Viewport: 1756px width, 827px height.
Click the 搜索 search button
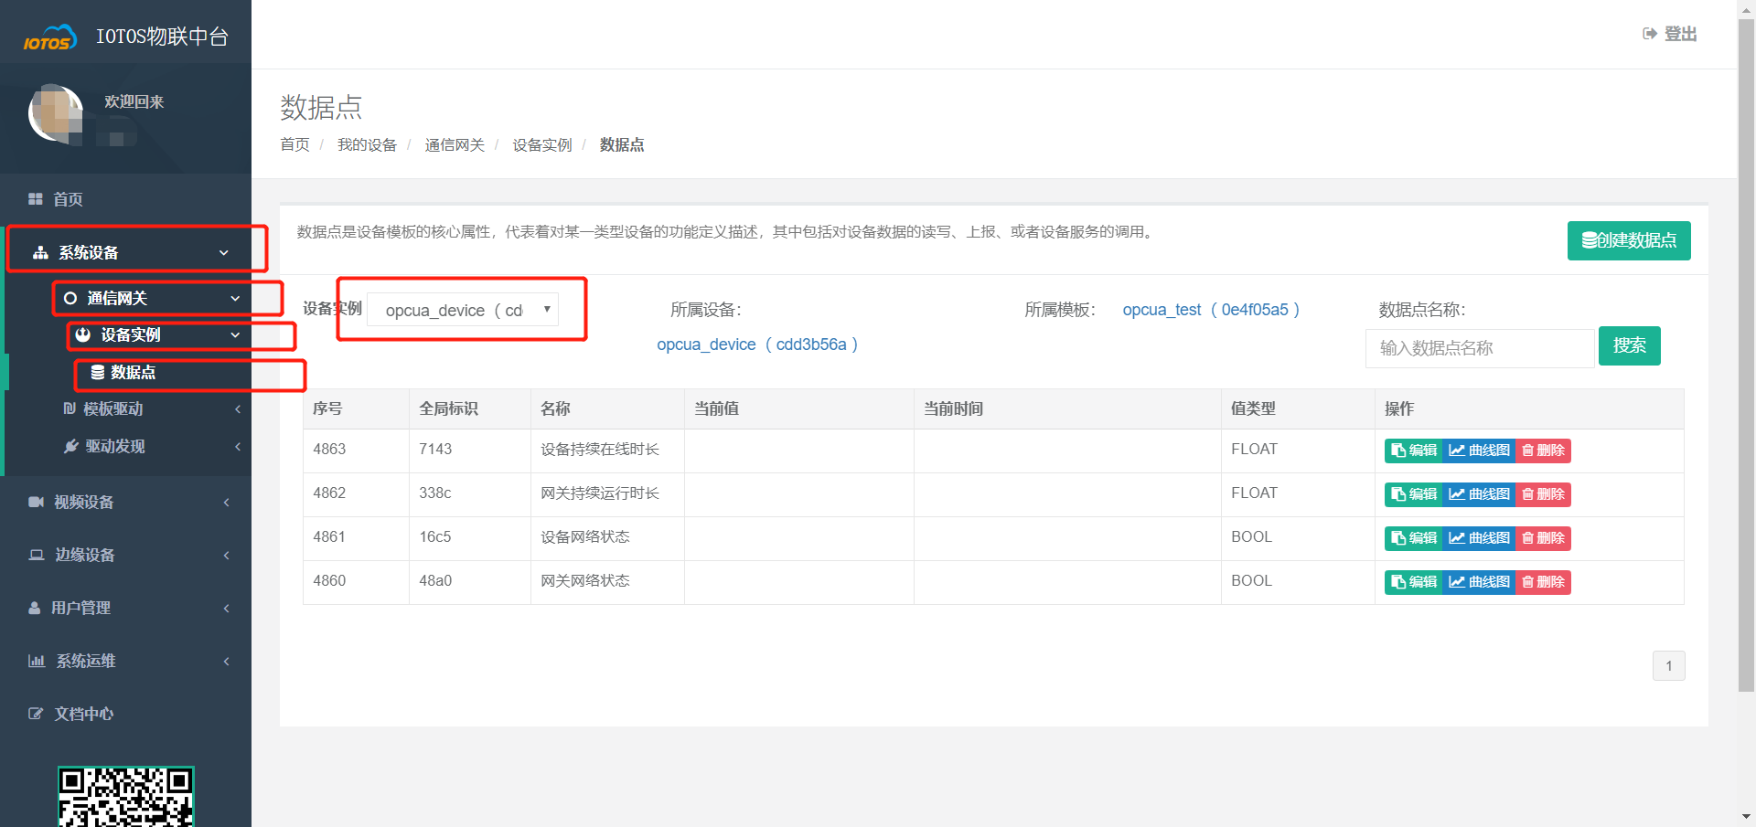click(x=1629, y=346)
